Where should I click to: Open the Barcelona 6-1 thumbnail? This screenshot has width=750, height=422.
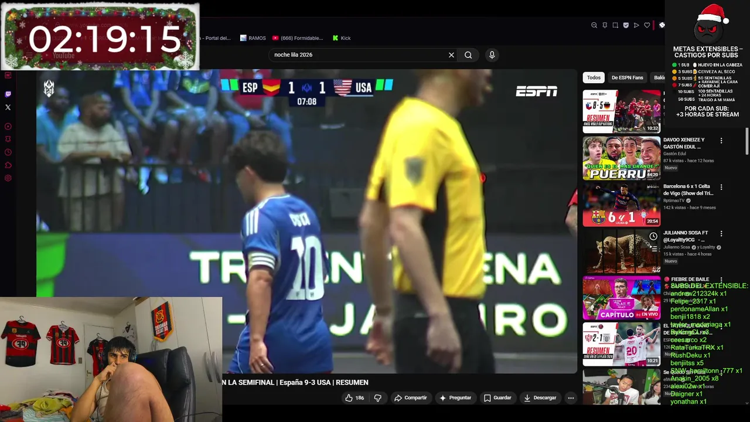click(x=621, y=205)
